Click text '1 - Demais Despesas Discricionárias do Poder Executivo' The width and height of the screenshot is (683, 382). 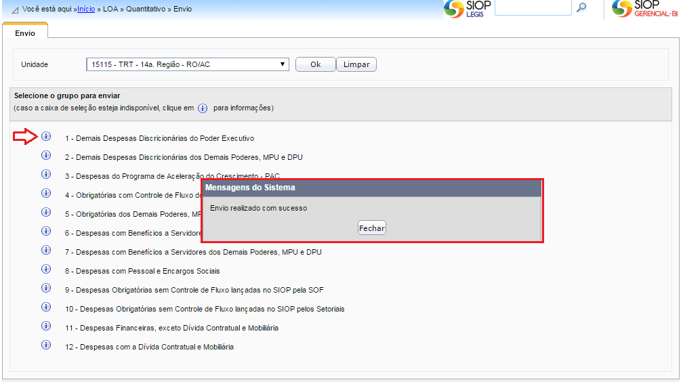159,139
